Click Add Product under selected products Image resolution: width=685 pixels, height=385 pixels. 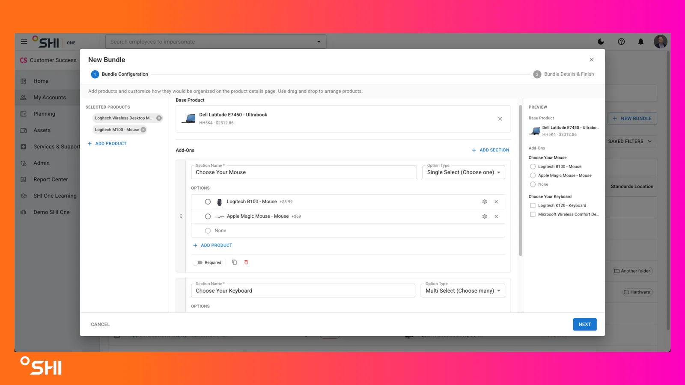click(x=107, y=144)
